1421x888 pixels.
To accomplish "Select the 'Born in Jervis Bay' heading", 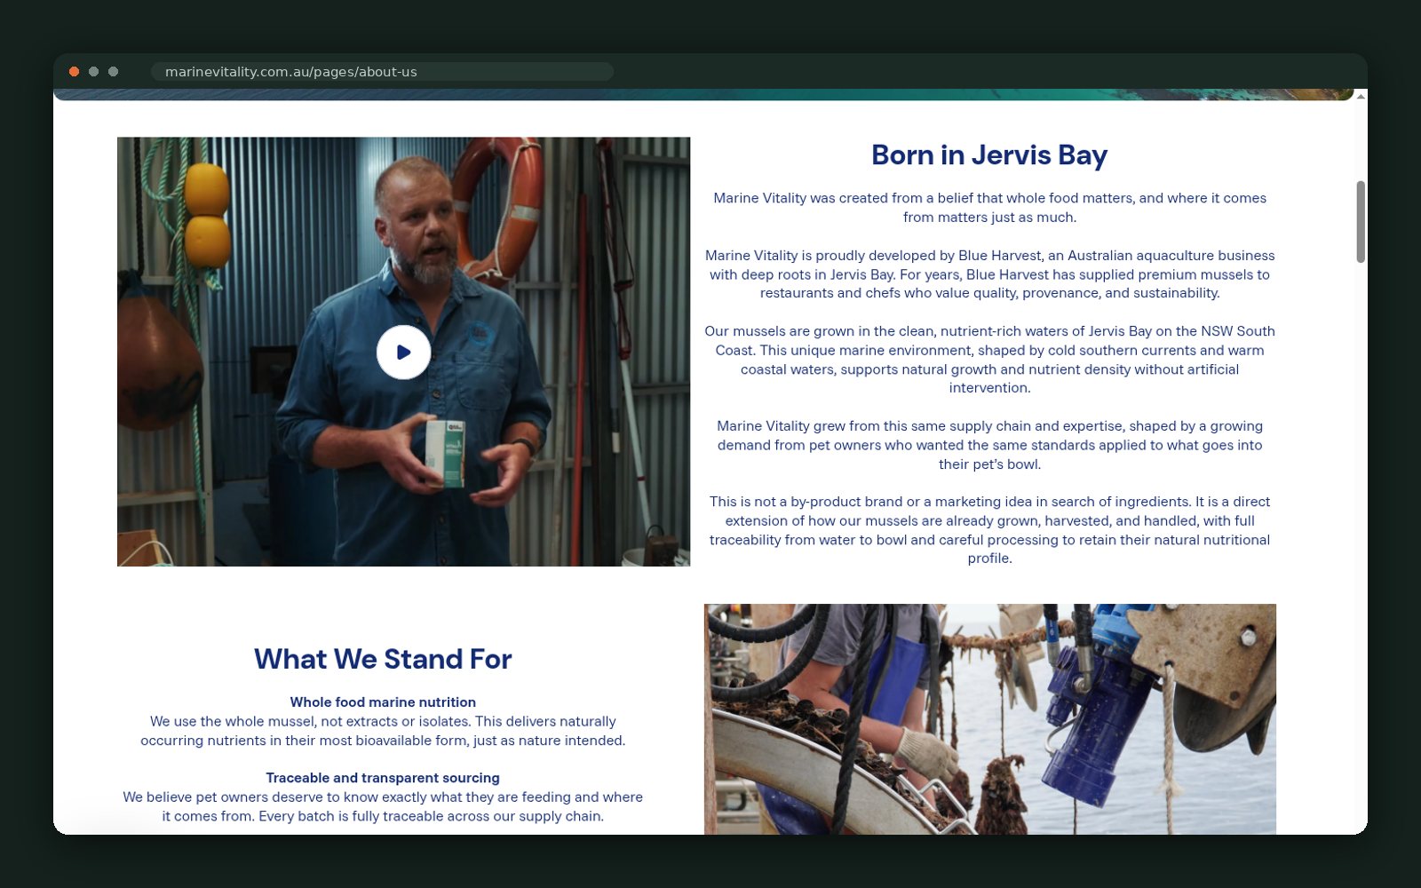I will pyautogui.click(x=989, y=155).
